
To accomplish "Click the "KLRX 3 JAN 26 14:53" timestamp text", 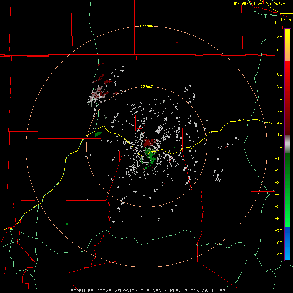I will tap(198, 291).
